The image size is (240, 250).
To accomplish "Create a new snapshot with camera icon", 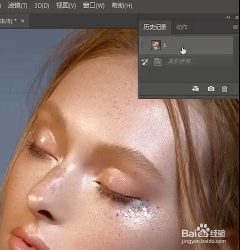I will [x=211, y=88].
